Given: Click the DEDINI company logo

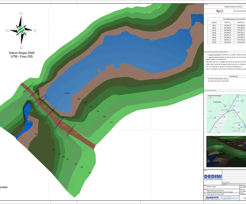Looking at the screenshot, I should (213, 177).
